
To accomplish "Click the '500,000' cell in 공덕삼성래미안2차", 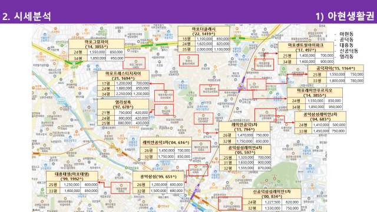I will click(338, 124).
